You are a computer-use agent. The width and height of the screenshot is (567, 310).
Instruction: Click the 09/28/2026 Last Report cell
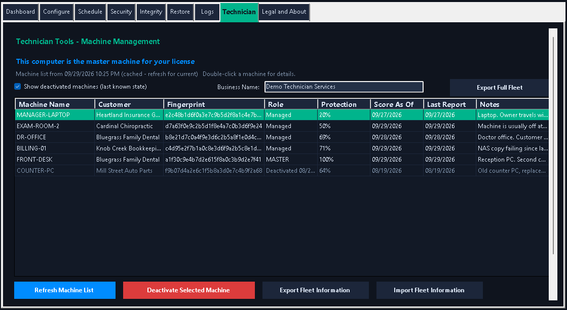click(x=450, y=137)
